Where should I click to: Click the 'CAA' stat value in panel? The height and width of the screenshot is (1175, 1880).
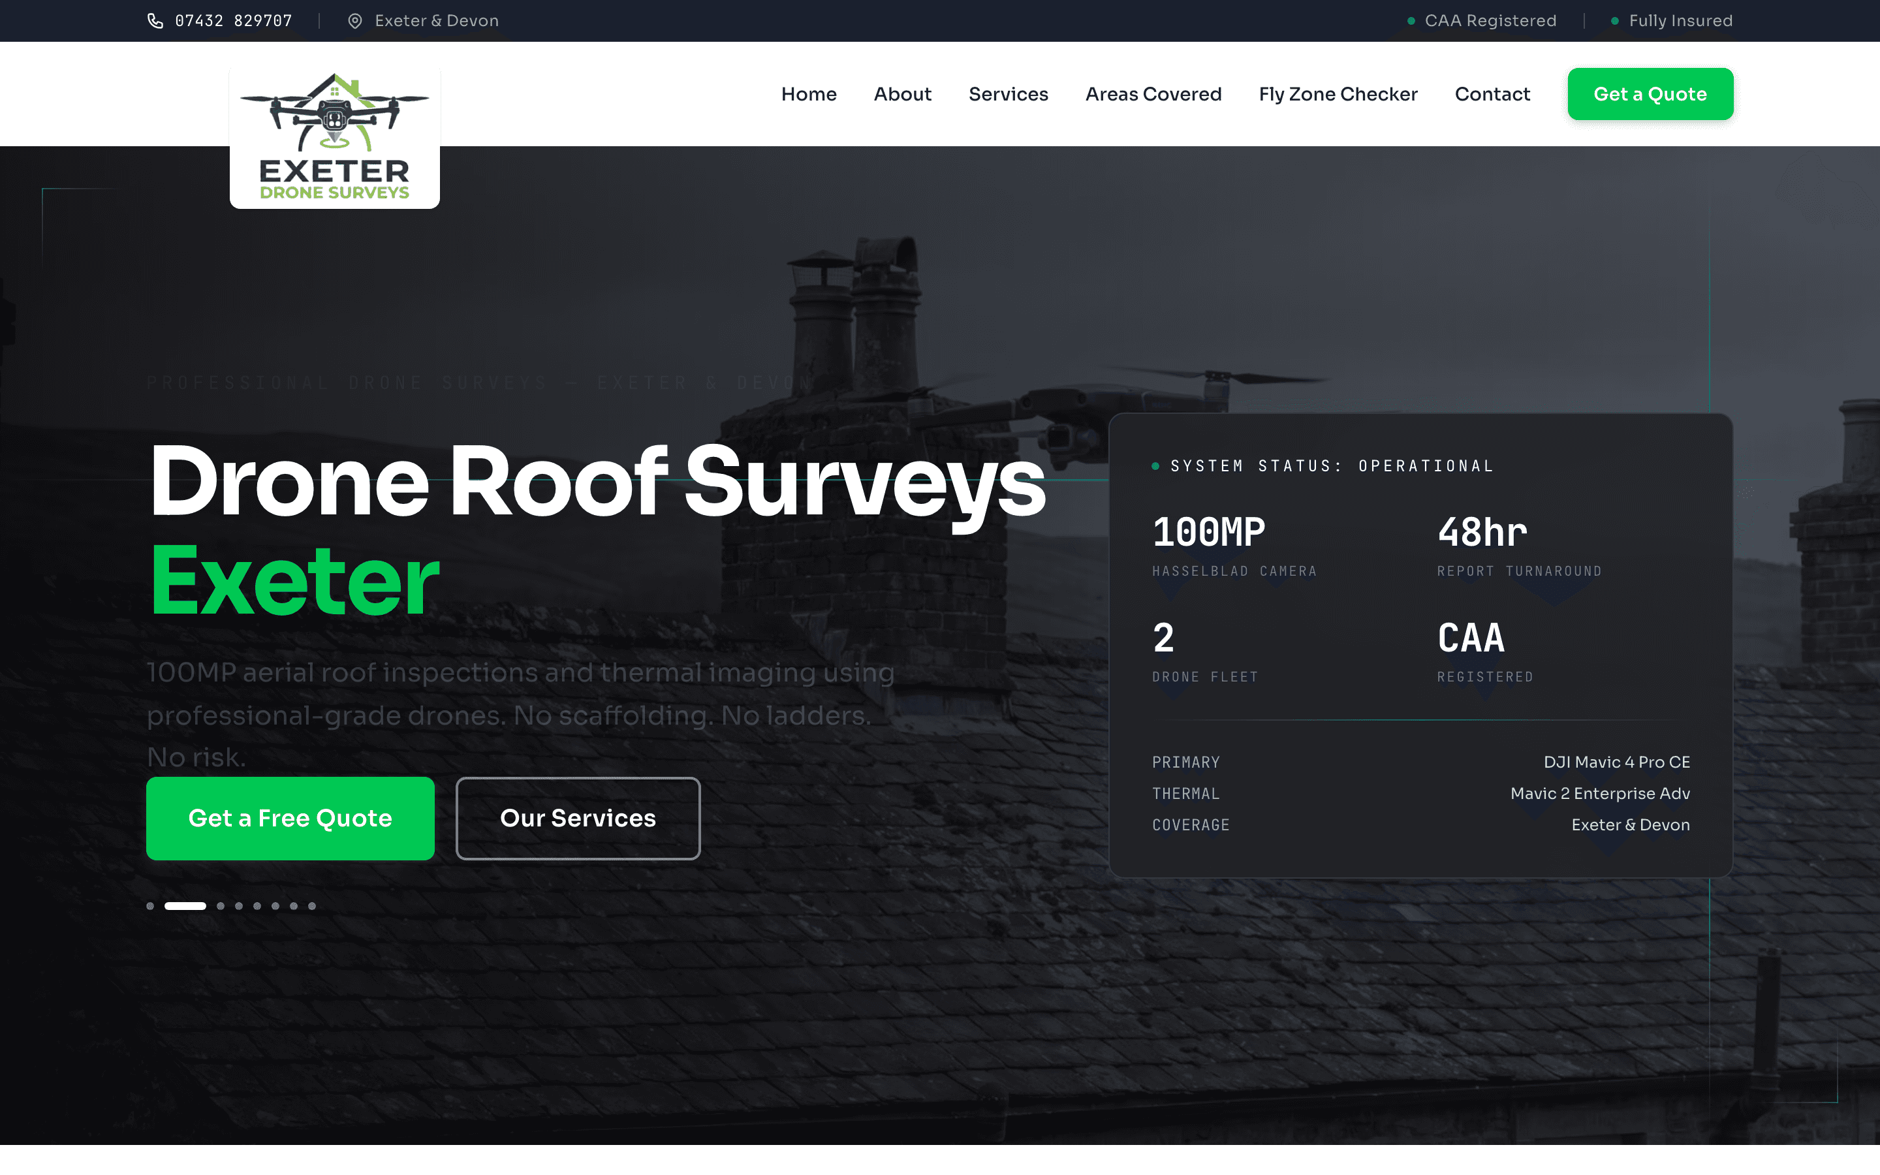point(1471,639)
